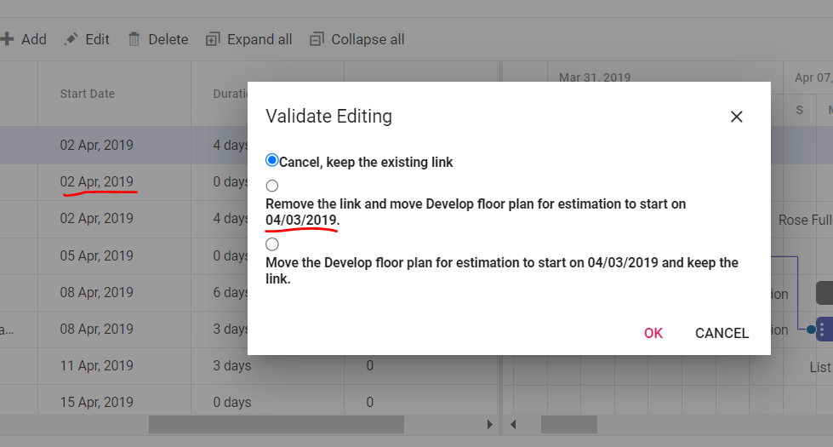Click the chart scrollbar left arrow
This screenshot has height=447, width=833.
click(x=513, y=424)
